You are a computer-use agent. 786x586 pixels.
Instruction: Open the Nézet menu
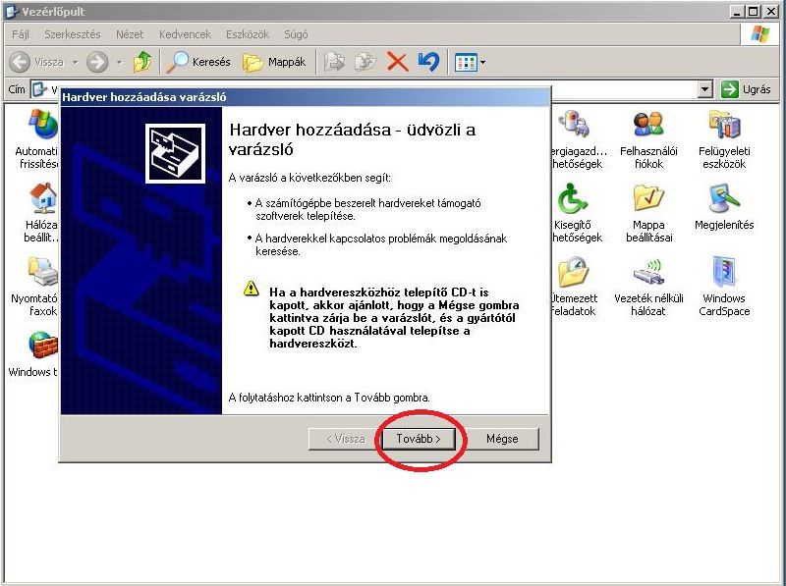pos(129,34)
